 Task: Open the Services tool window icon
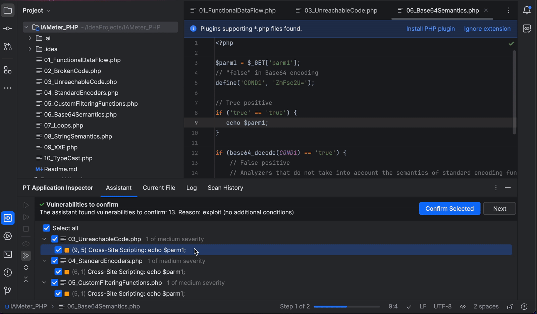(x=8, y=236)
